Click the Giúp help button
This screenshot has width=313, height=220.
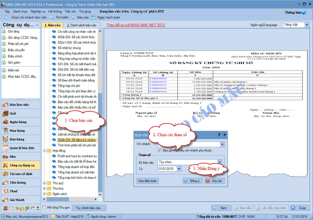tap(300, 208)
